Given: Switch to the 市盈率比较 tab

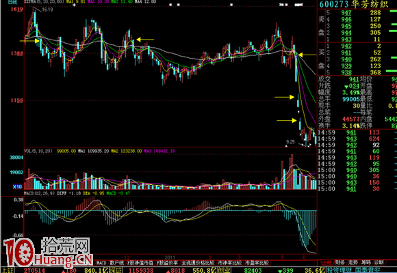Looking at the screenshot, I should (x=257, y=263).
